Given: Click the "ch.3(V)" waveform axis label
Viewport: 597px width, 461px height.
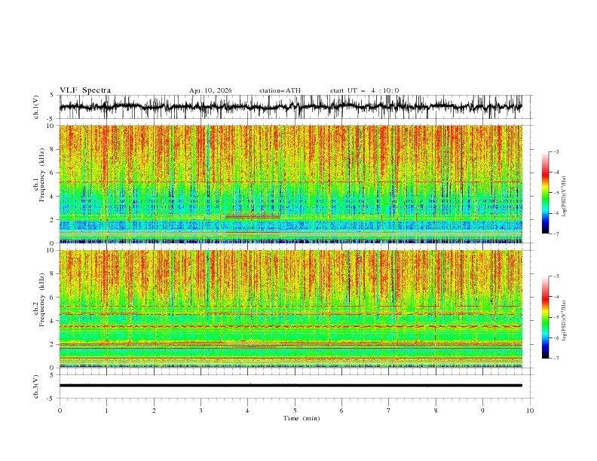Looking at the screenshot, I should tap(36, 386).
